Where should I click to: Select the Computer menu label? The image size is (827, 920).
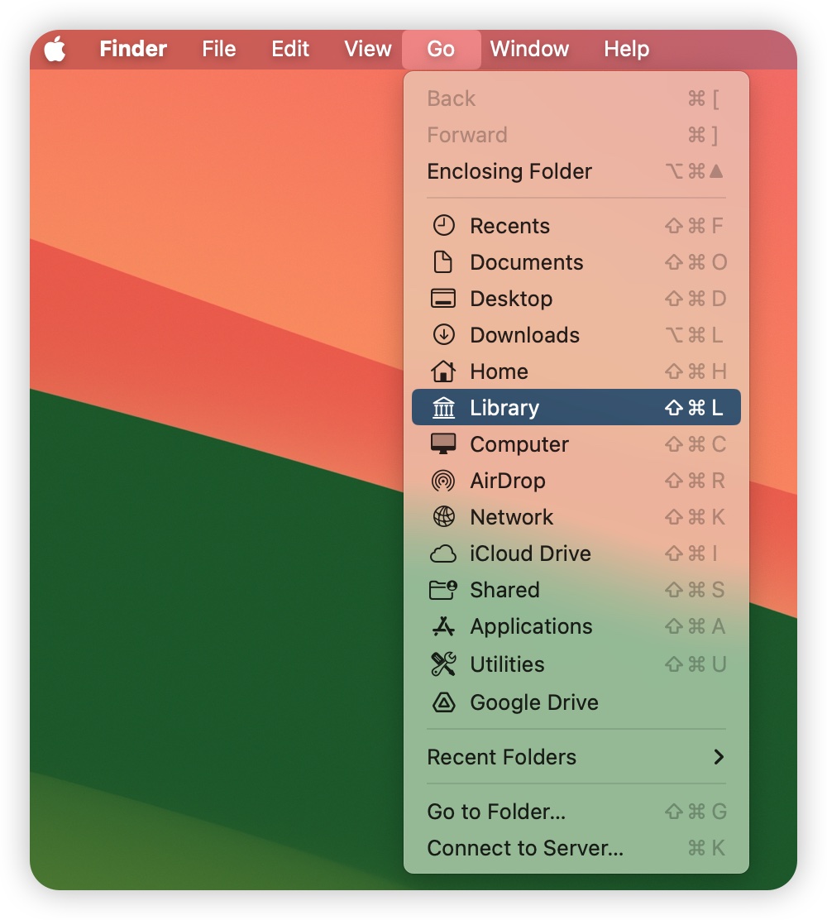[x=519, y=445]
